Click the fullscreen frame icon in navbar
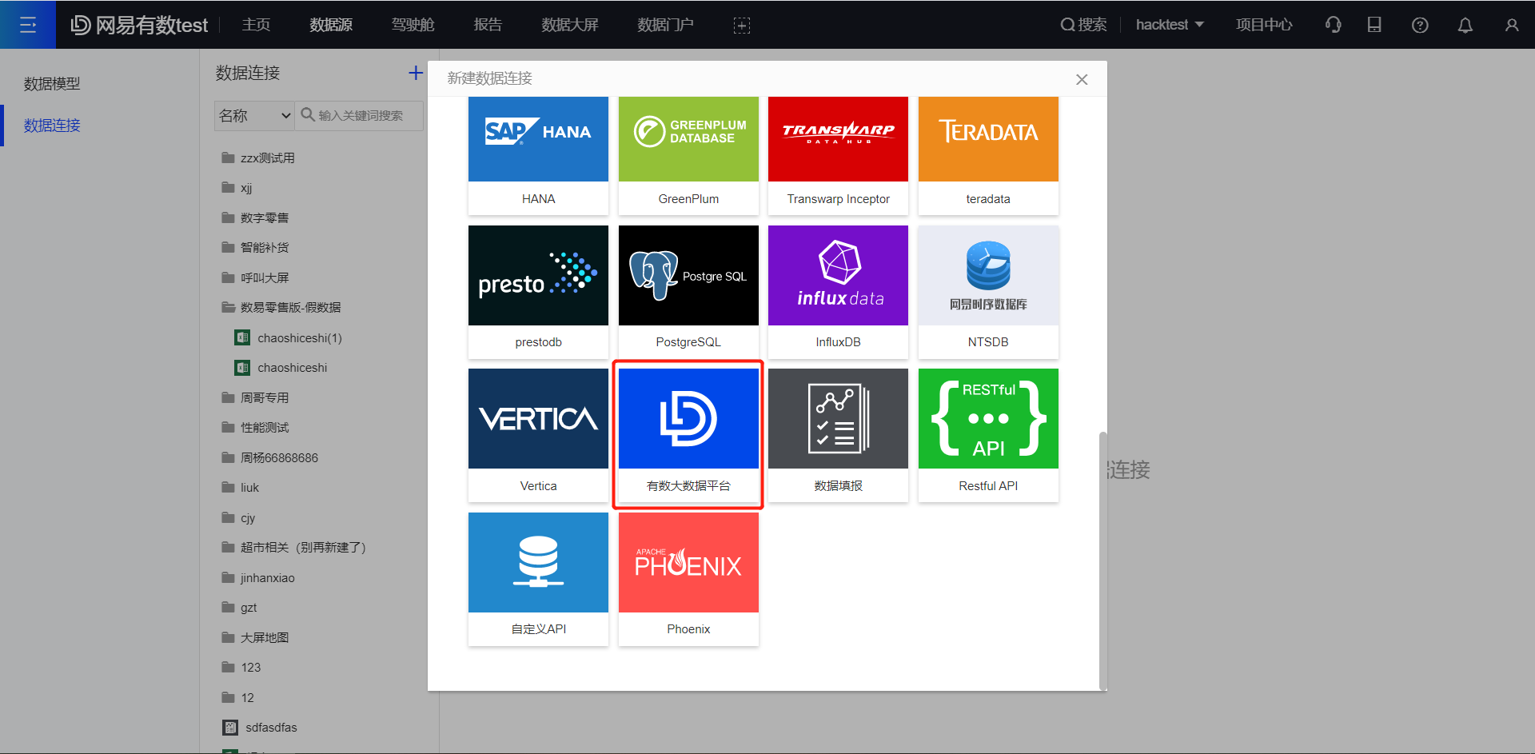 click(x=742, y=26)
